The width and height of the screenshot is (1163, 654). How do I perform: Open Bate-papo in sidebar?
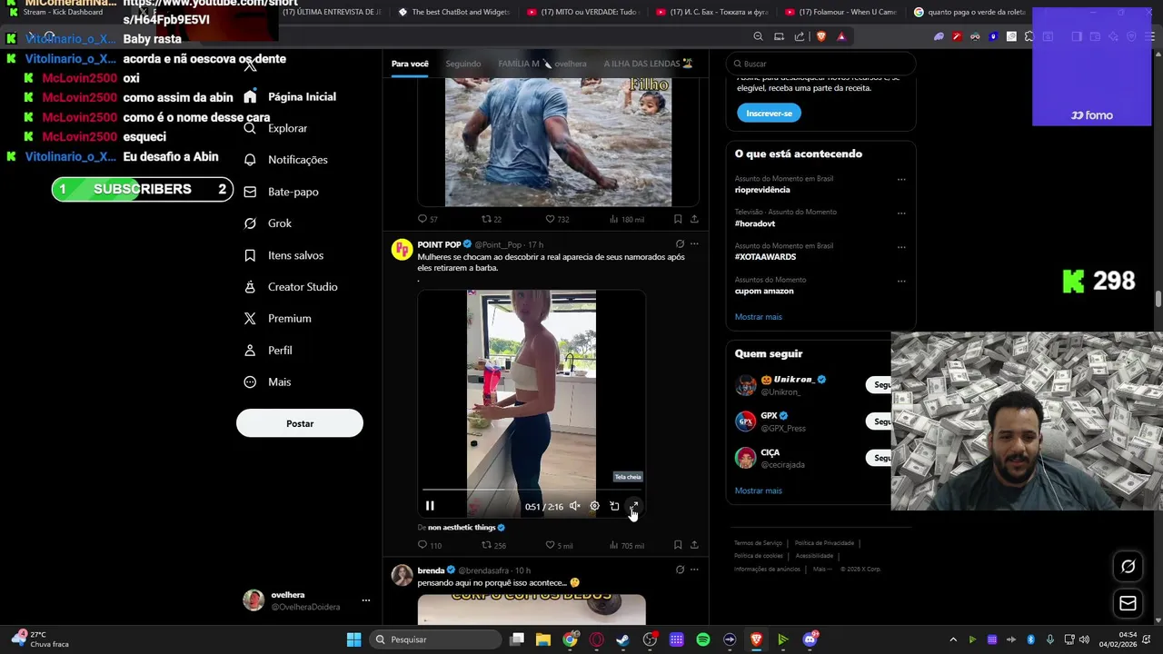pyautogui.click(x=281, y=192)
